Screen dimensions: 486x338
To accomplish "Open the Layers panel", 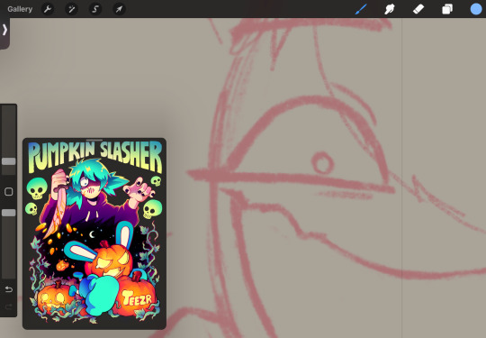I will tap(447, 9).
